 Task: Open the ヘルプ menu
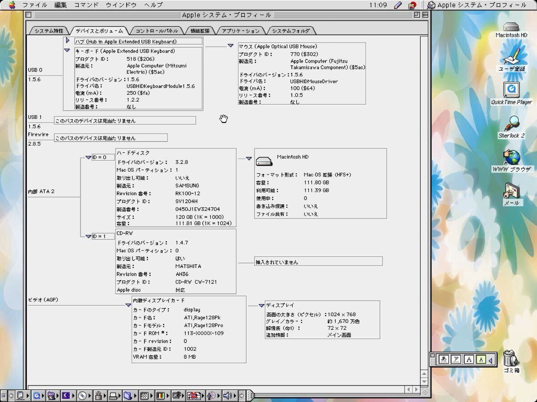click(153, 5)
